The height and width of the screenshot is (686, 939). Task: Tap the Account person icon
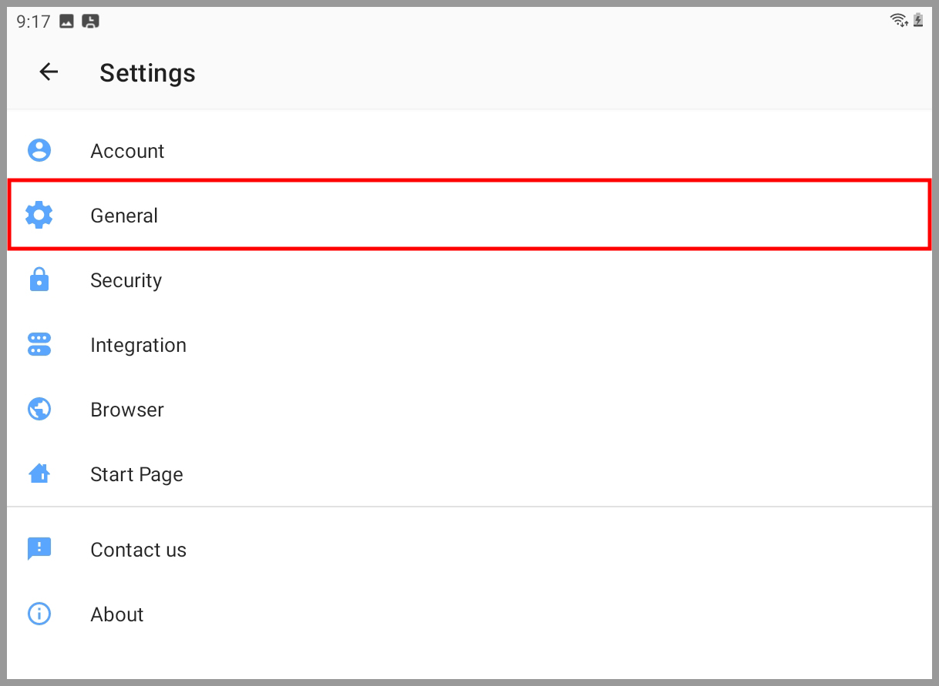(39, 150)
